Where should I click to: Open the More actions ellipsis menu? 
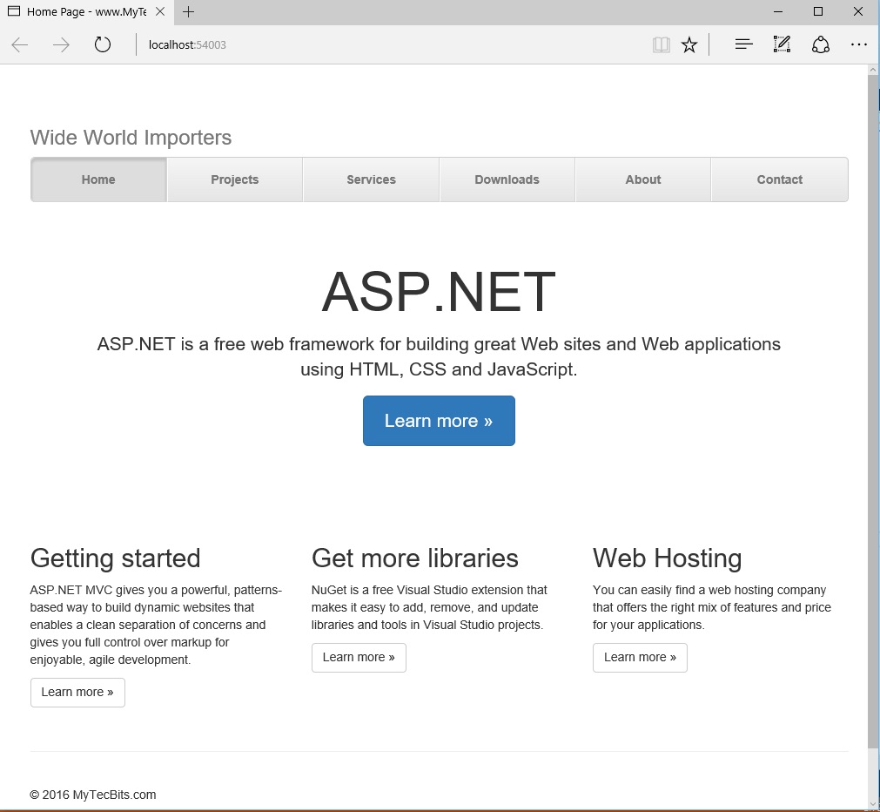(x=858, y=45)
